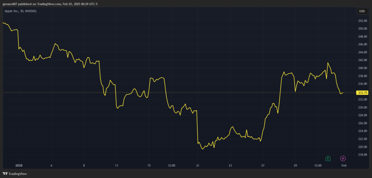Image resolution: width=372 pixels, height=178 pixels.
Task: Click date label 13 on time axis
Action: [x=117, y=165]
